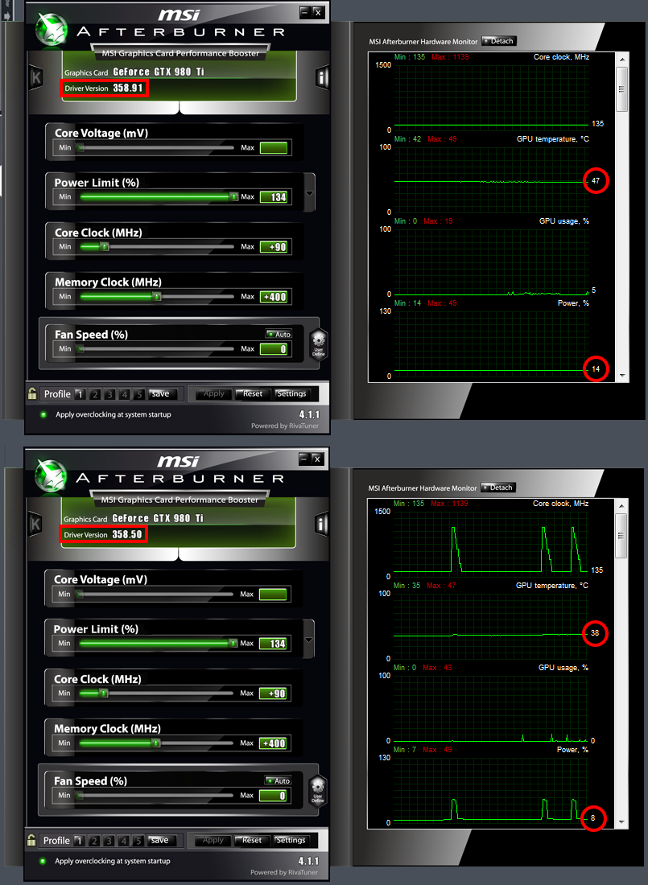Click Memory Clock slider handle, lower window

coord(156,743)
